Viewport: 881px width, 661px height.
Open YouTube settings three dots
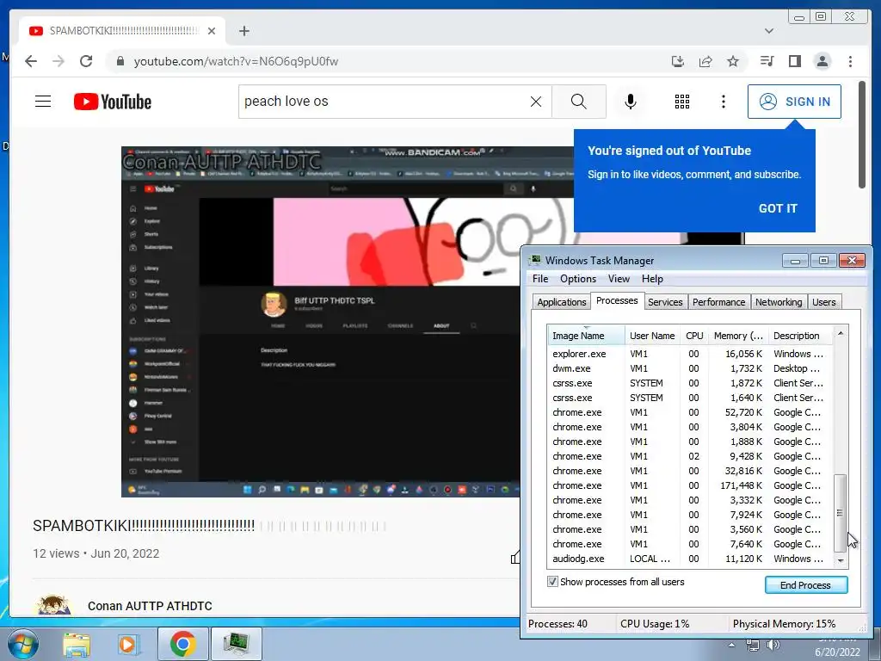click(x=723, y=102)
